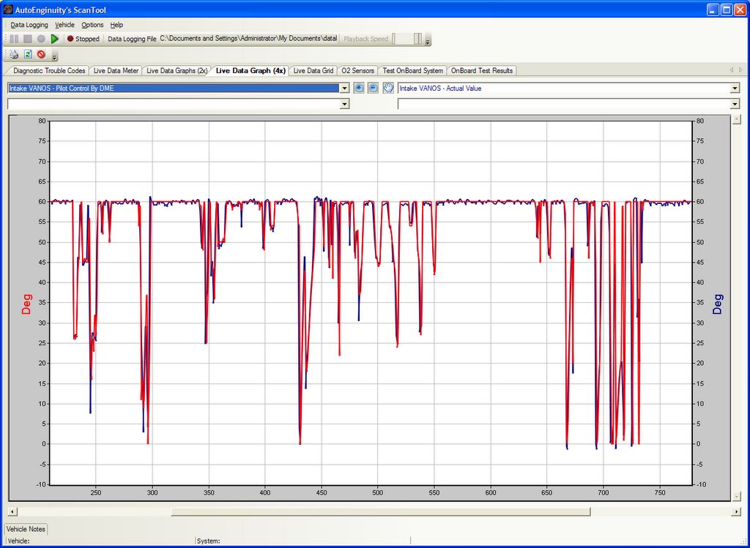Open the Help menu

pos(116,25)
